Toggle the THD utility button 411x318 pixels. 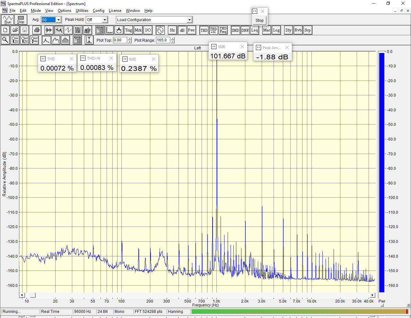[x=204, y=30]
